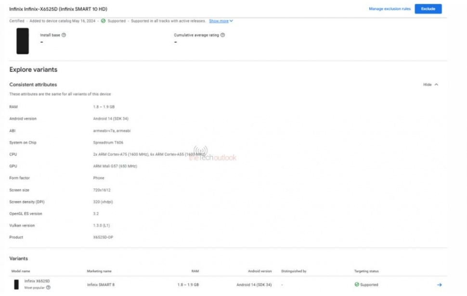Select 'Infinix X6525D' model name

pyautogui.click(x=37, y=281)
